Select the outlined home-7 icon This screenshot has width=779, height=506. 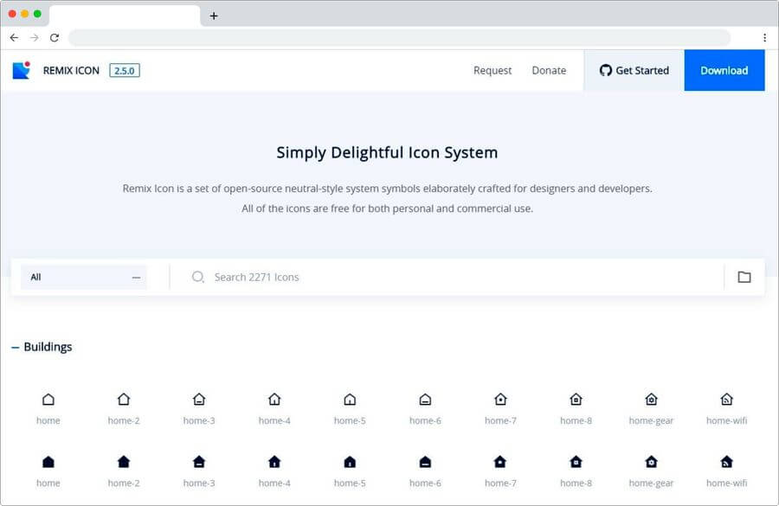coord(500,400)
